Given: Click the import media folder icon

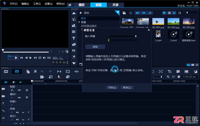Looking at the screenshot, I should pos(124,13).
